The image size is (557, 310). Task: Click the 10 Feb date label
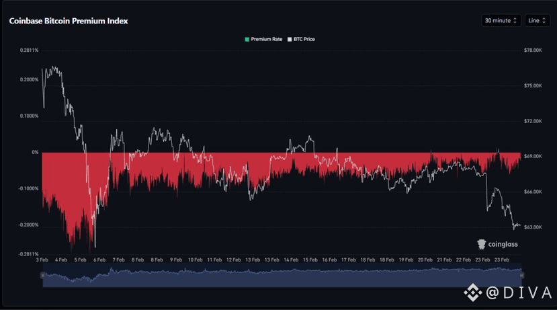(x=195, y=260)
